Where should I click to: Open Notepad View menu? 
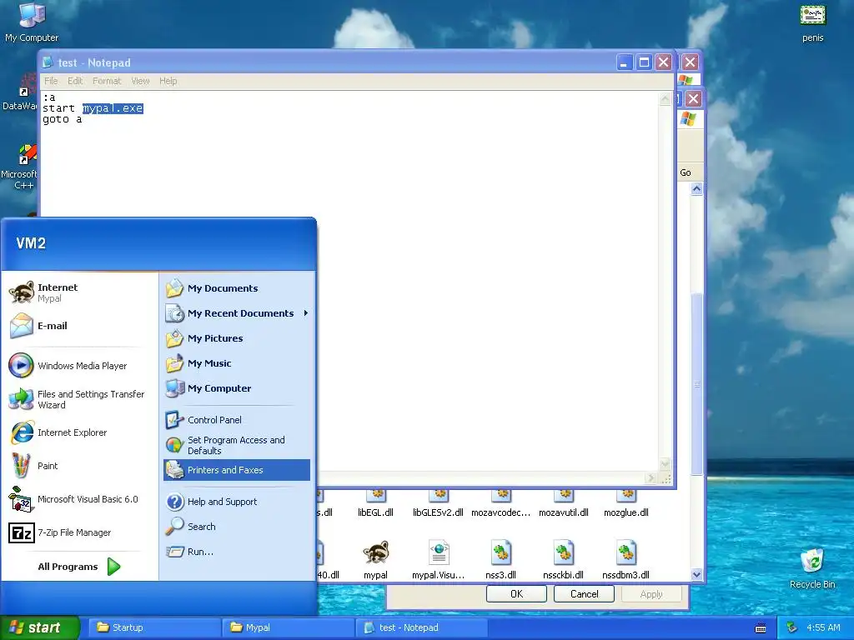pos(140,81)
